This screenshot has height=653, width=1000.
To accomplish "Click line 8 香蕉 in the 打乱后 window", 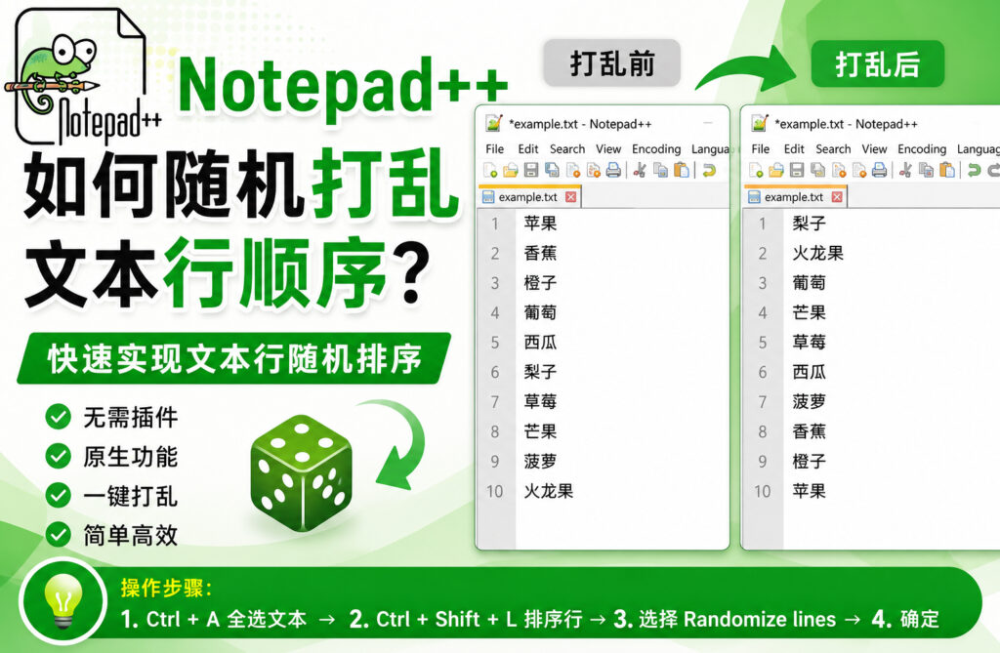I will [x=809, y=431].
